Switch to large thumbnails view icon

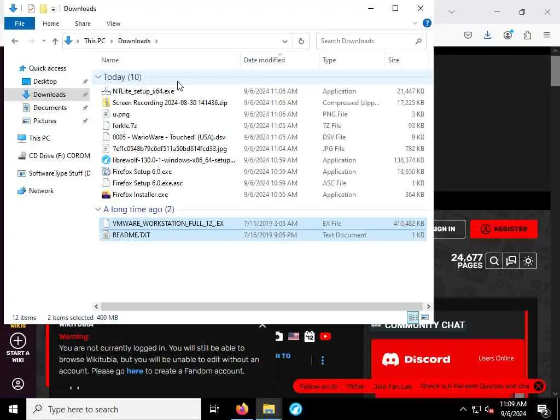pyautogui.click(x=424, y=317)
